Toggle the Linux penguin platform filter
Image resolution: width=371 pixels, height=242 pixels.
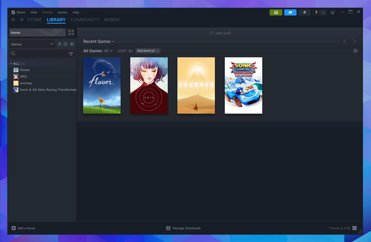60,44
